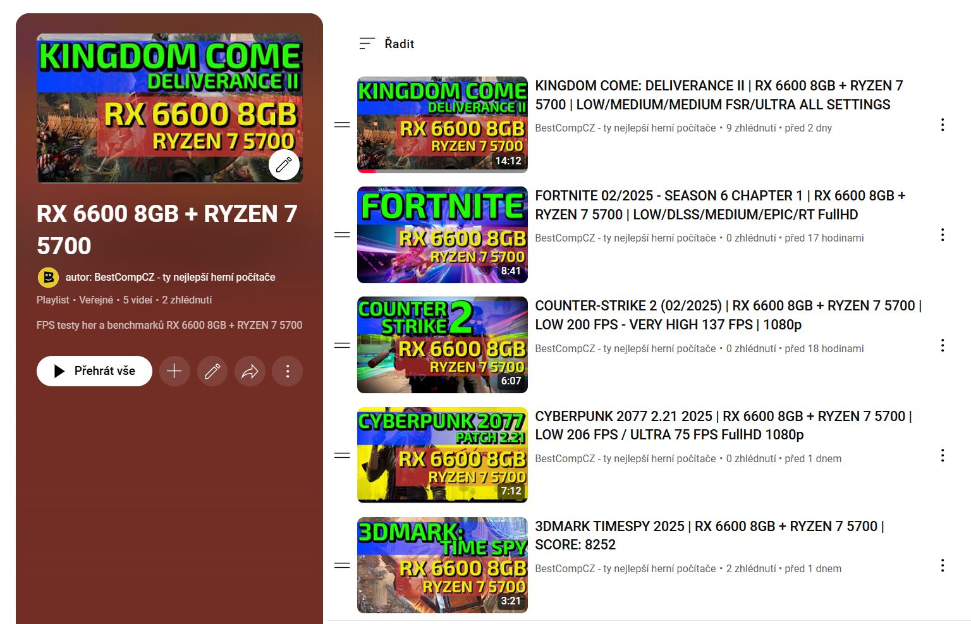Share the playlist using the arrow icon
Image resolution: width=971 pixels, height=624 pixels.
coord(250,371)
